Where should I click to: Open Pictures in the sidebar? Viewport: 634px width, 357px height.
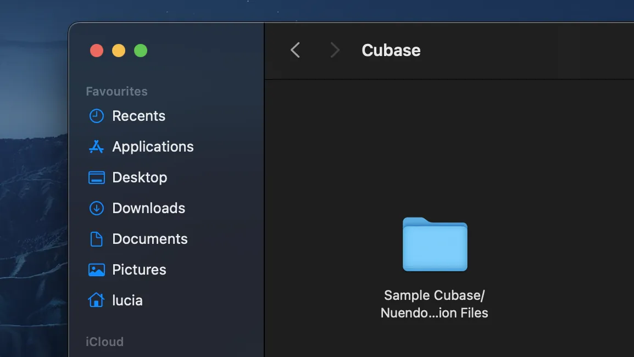(139, 270)
